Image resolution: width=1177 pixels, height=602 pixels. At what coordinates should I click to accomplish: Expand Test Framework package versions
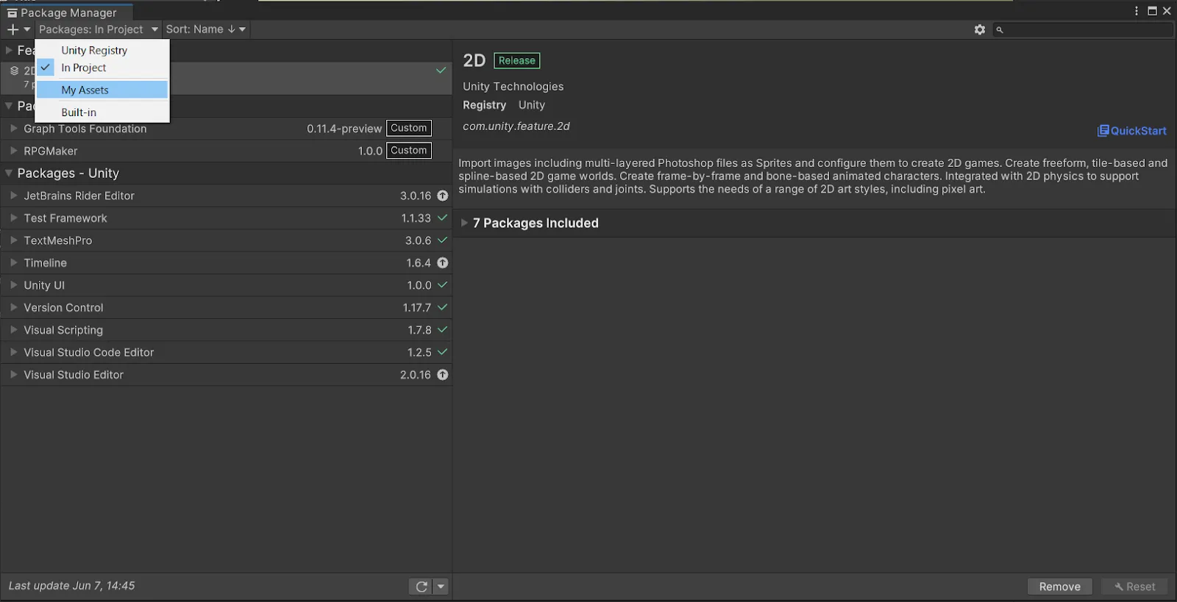point(13,218)
